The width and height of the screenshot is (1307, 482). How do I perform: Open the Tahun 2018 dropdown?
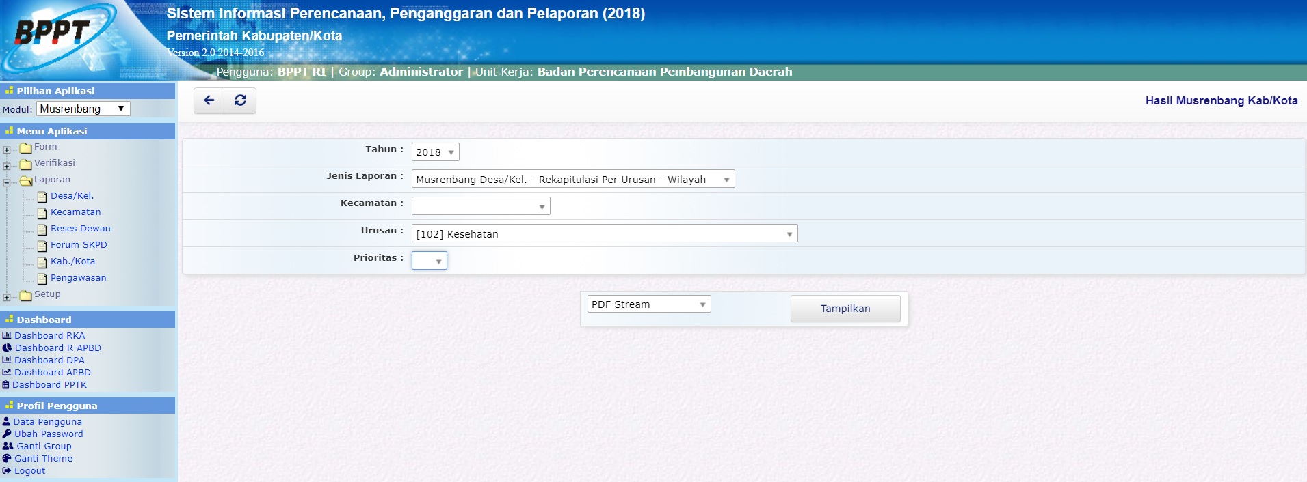pos(436,152)
